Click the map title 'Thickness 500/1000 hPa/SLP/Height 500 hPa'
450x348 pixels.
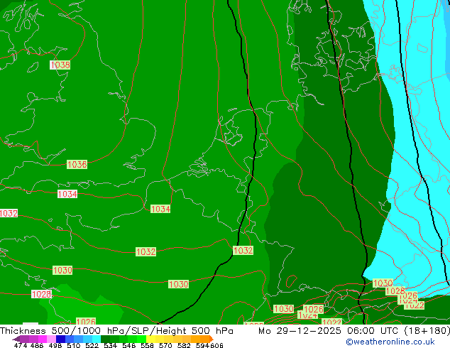116,331
